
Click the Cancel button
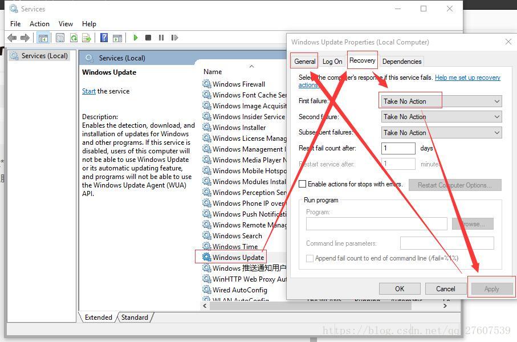point(445,289)
